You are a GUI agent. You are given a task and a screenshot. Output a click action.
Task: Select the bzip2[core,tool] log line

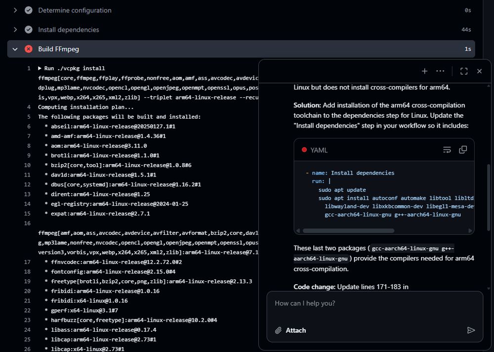pyautogui.click(x=118, y=165)
